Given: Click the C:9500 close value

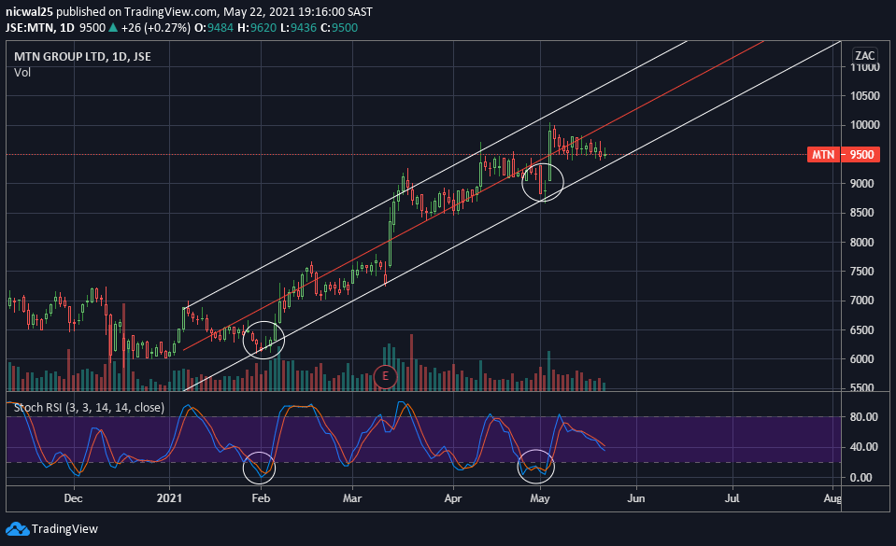Looking at the screenshot, I should pos(339,27).
